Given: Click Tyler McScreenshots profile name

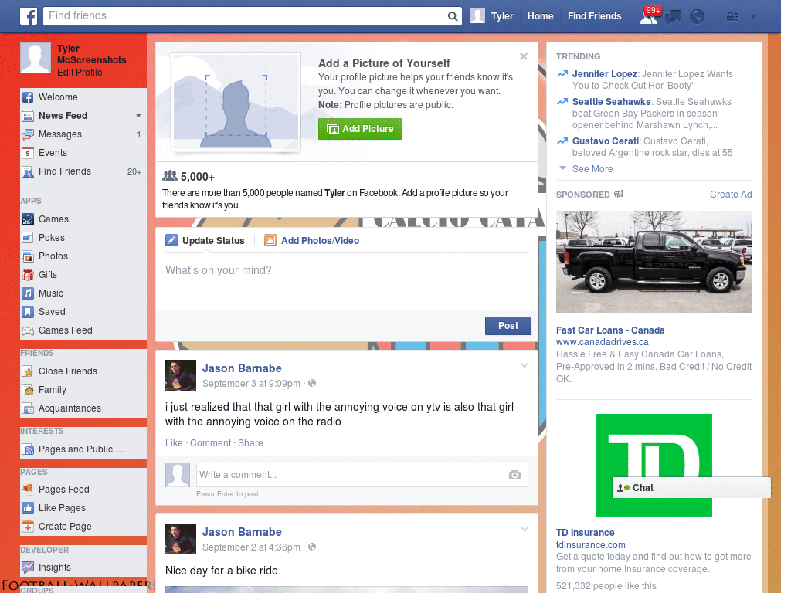Looking at the screenshot, I should 91,54.
